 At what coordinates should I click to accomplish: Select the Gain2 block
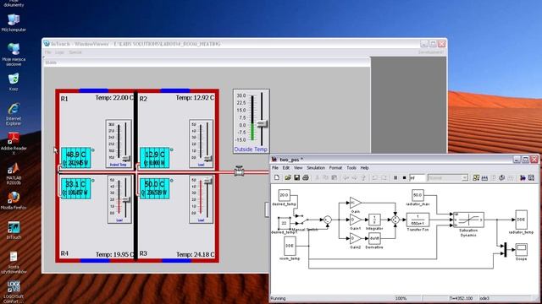coord(356,238)
